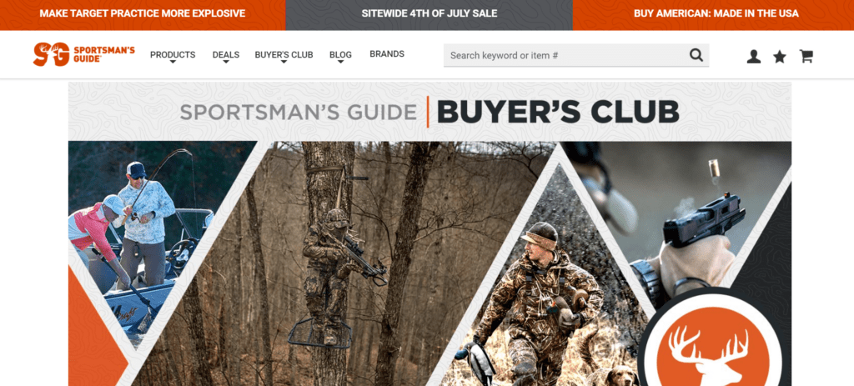Open Sitewide 4th of July Sale banner
Image resolution: width=854 pixels, height=386 pixels.
click(x=430, y=13)
